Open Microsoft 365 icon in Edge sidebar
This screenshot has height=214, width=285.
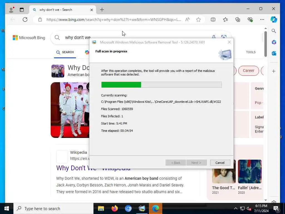coord(274,42)
